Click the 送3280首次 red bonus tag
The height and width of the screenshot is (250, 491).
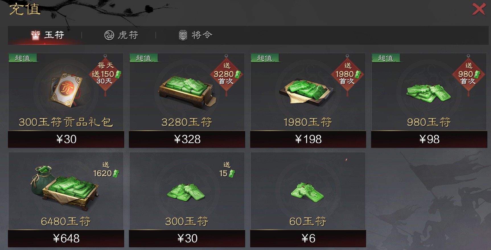[x=227, y=75]
